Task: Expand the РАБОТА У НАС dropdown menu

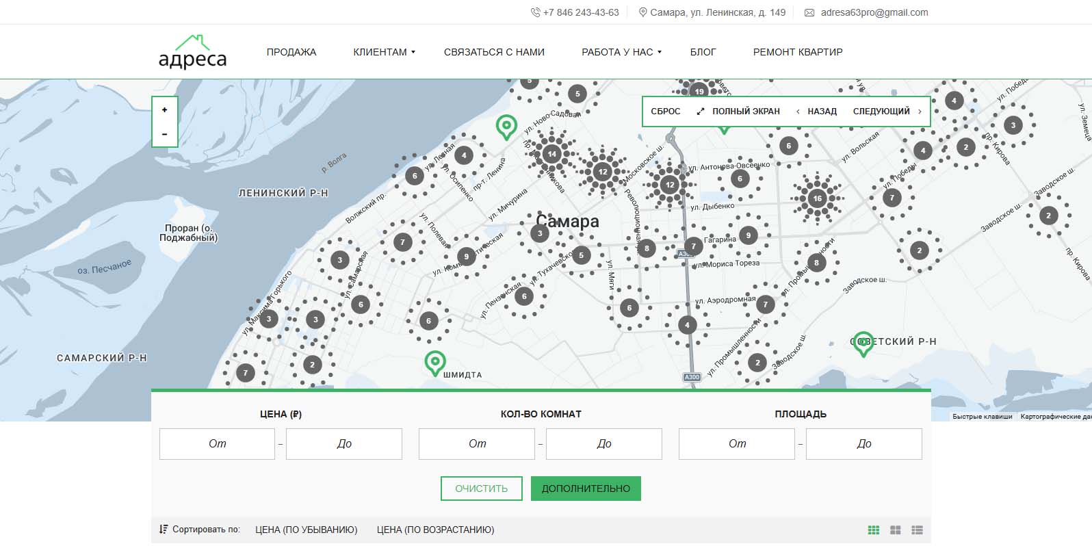Action: (x=621, y=52)
